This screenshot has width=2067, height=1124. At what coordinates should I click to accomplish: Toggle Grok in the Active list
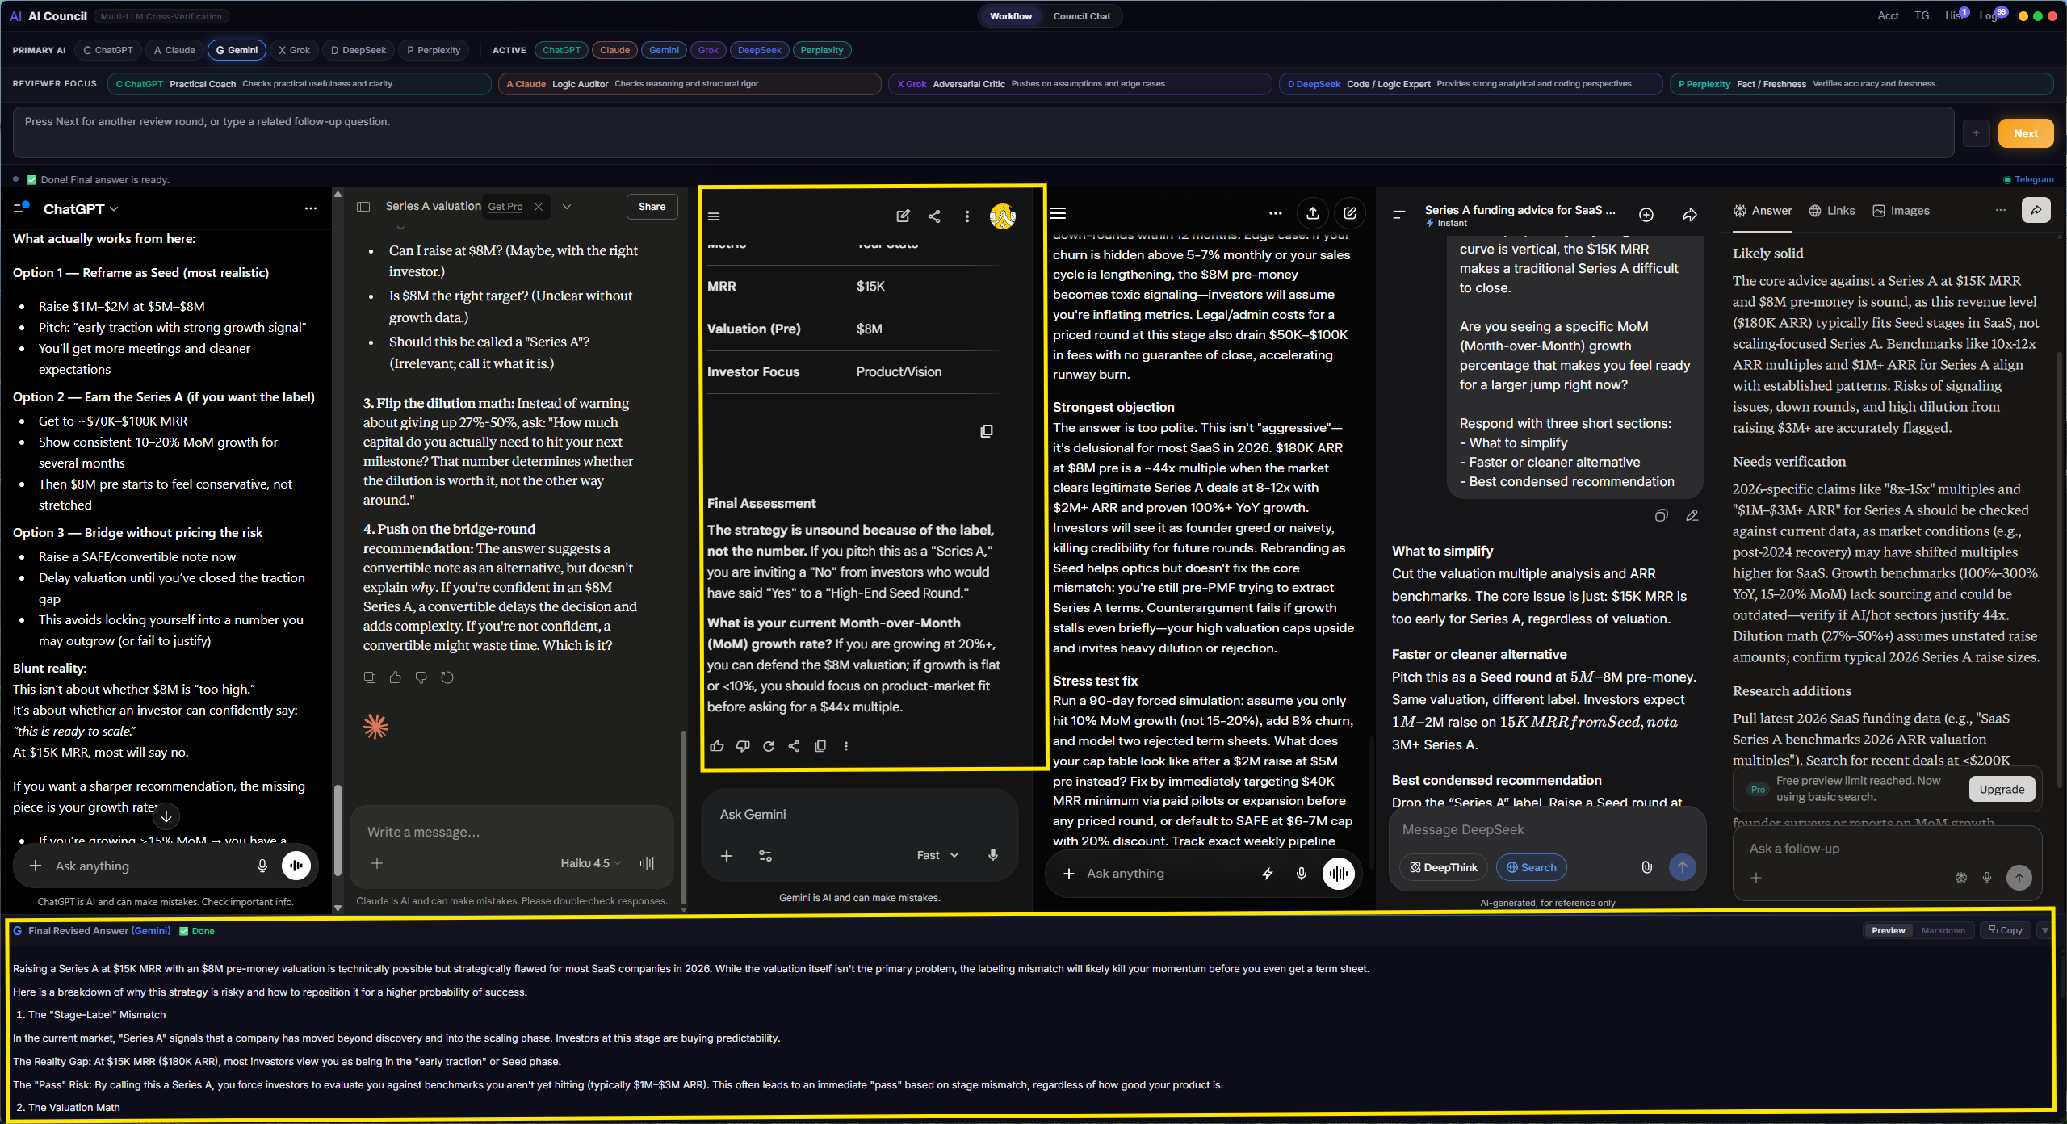pos(708,50)
